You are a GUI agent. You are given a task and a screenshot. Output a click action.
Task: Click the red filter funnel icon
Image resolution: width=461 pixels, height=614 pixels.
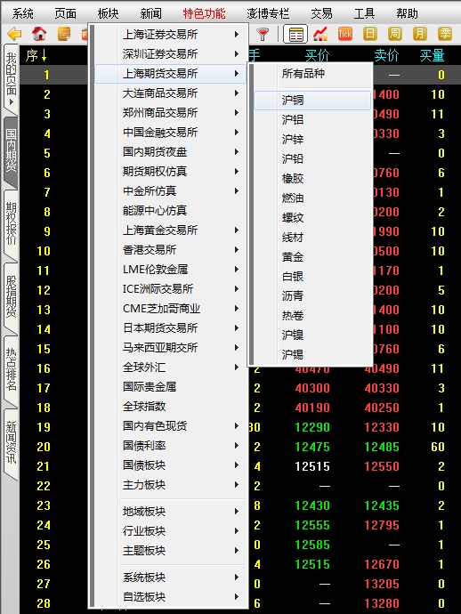point(263,35)
